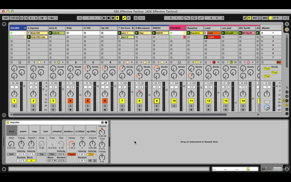This screenshot has width=291, height=182.
Task: Open the quantization 1 Bar menu
Action: pos(53,18)
